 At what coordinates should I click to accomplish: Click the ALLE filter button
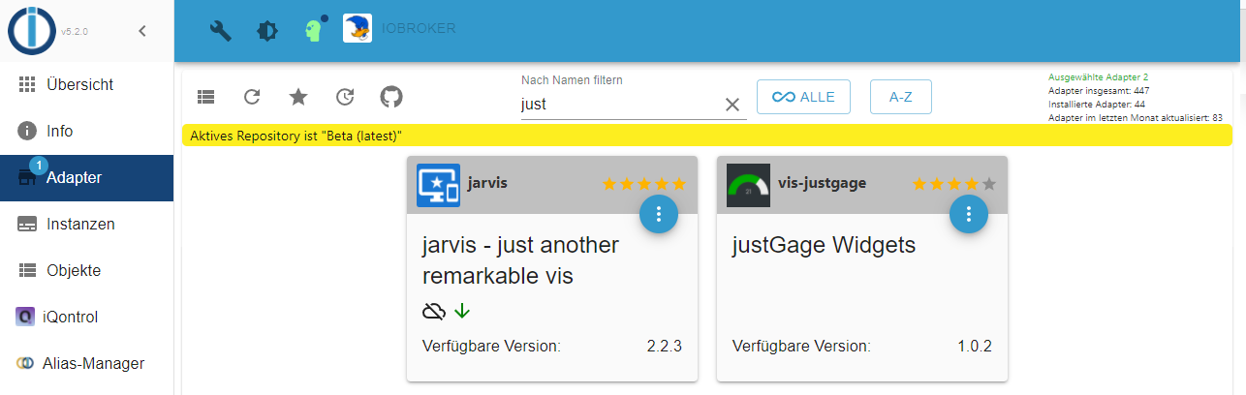click(803, 97)
